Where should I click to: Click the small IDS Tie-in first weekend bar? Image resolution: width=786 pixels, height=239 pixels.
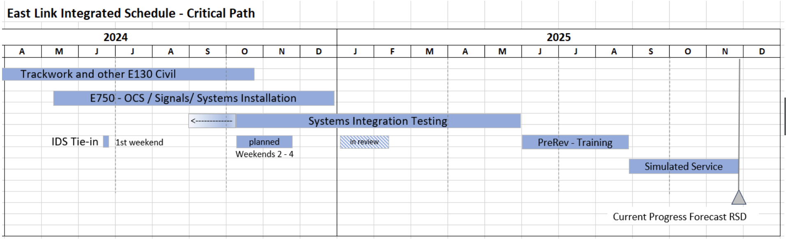point(106,142)
